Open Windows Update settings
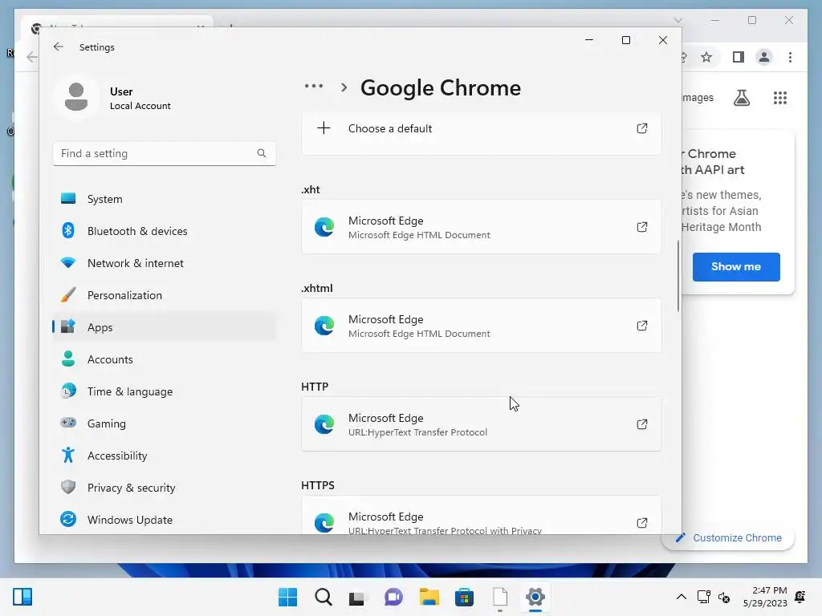The image size is (822, 616). [164, 520]
